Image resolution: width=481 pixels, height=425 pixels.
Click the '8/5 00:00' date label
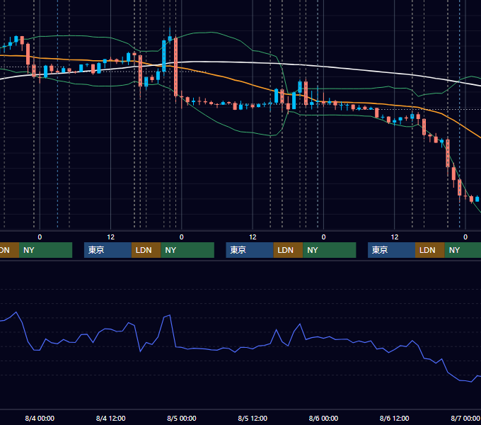pos(182,418)
